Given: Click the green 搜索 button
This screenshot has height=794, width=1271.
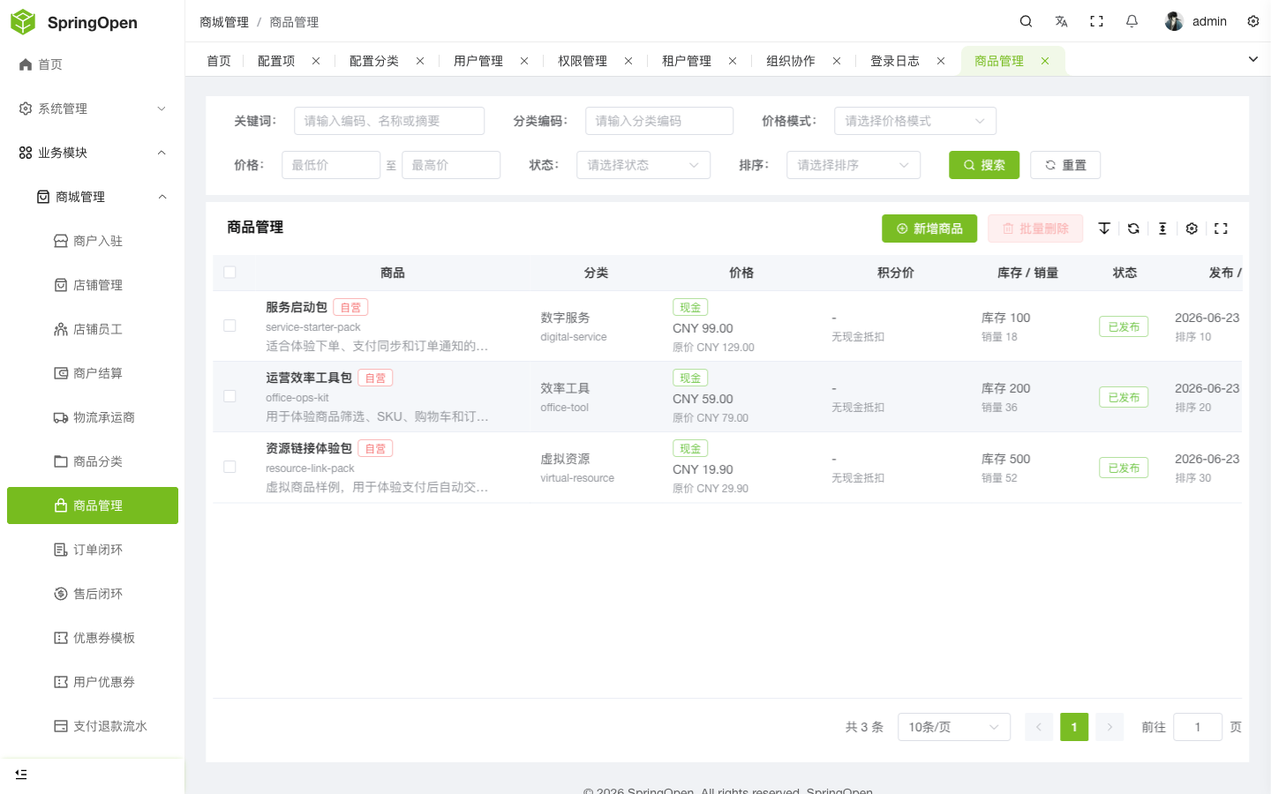Looking at the screenshot, I should 984,165.
